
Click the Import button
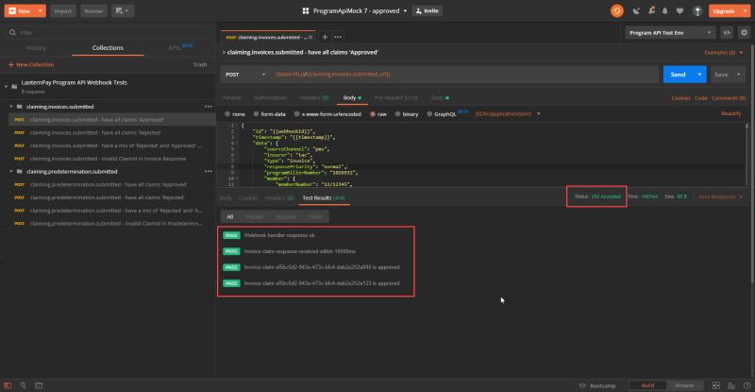[x=63, y=10]
